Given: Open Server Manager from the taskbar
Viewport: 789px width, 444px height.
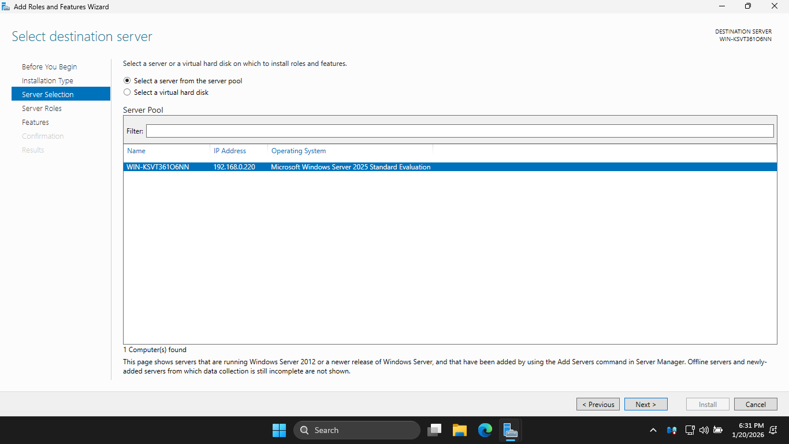Looking at the screenshot, I should 509,430.
